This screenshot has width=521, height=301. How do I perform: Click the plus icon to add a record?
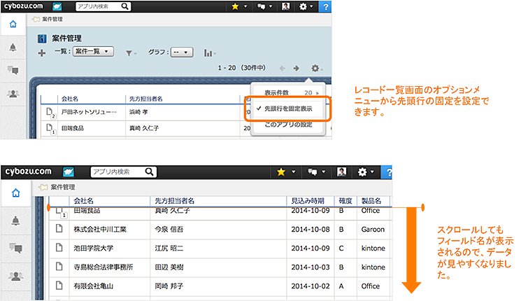coord(42,52)
